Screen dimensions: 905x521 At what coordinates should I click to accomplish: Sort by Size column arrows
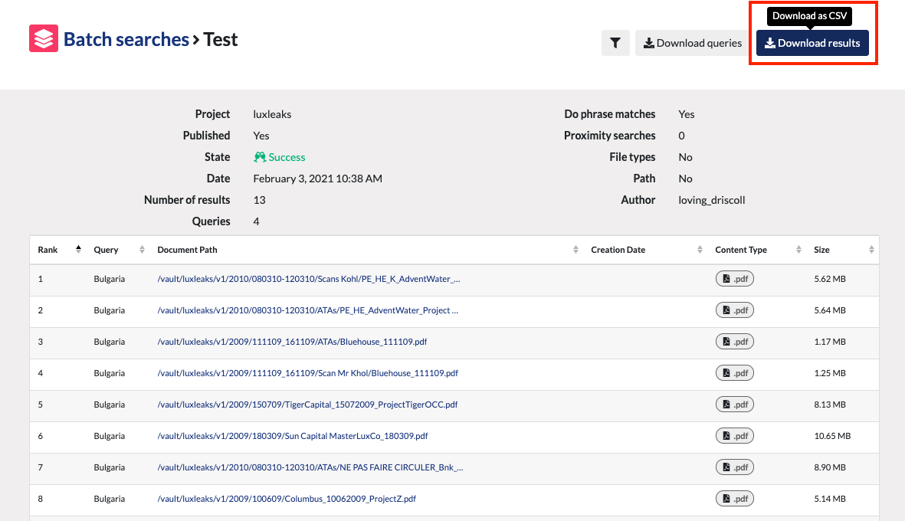[x=871, y=250]
